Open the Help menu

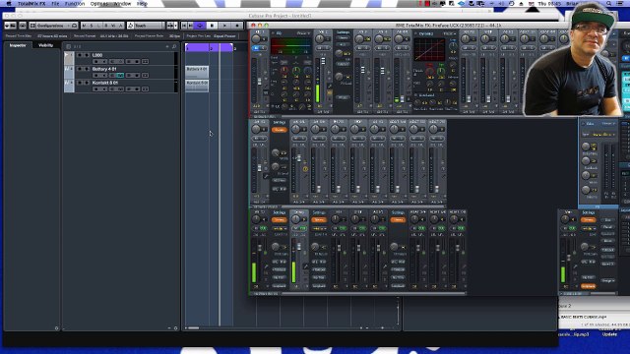pyautogui.click(x=142, y=3)
